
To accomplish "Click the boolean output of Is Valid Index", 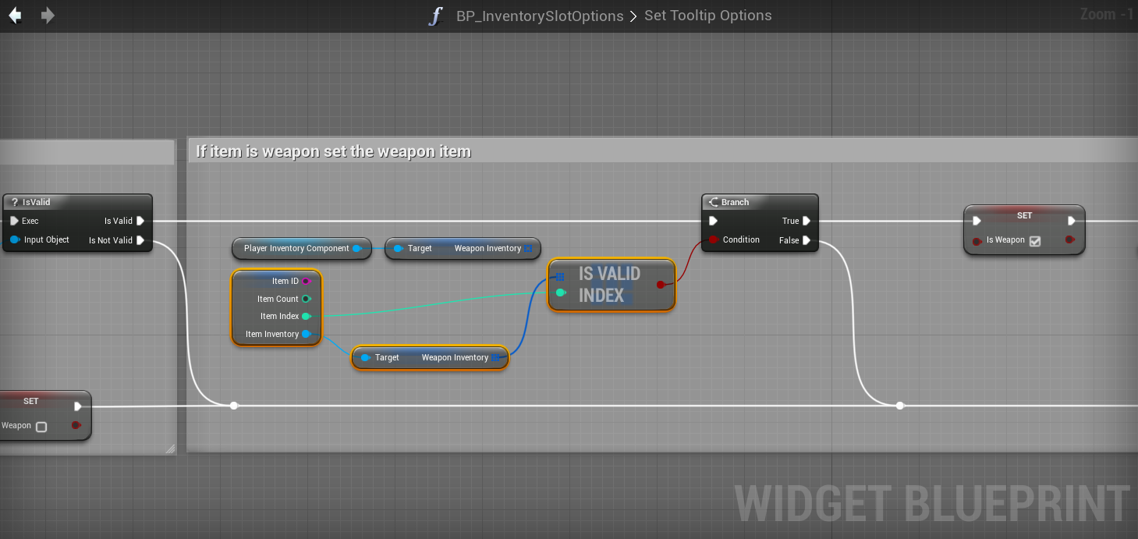I will coord(661,285).
